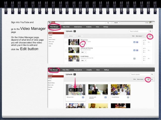
Task: Click the grid view icon in grid-view screenshot
Action: (x=148, y=79)
